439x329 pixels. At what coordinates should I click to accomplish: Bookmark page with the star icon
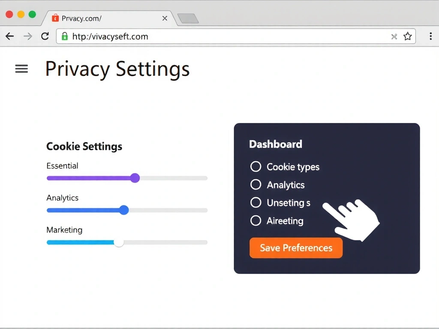click(408, 36)
